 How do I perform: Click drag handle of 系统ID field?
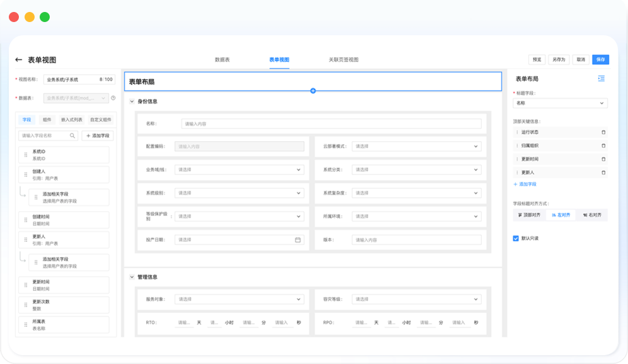tap(25, 155)
